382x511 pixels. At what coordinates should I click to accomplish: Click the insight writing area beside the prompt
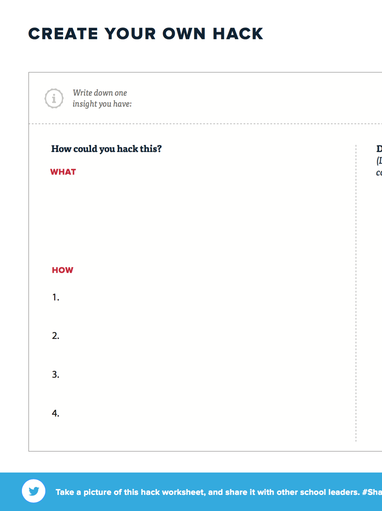click(256, 98)
